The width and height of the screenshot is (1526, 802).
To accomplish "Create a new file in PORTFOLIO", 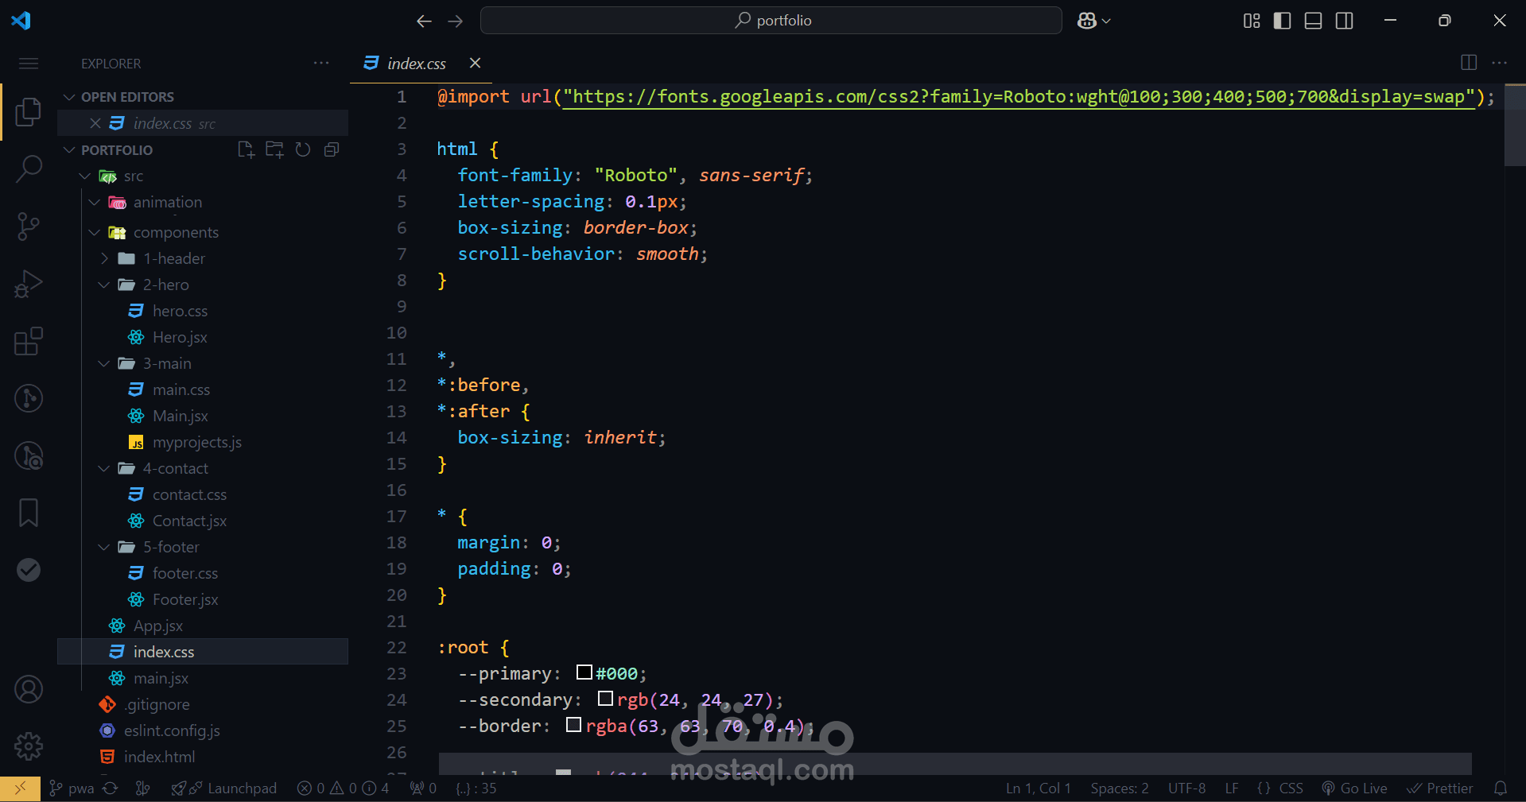I will (x=246, y=149).
